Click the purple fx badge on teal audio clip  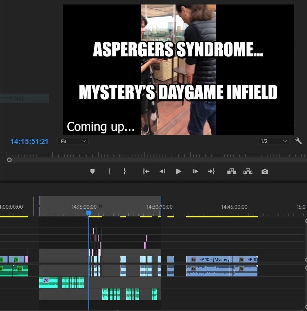click(x=46, y=281)
